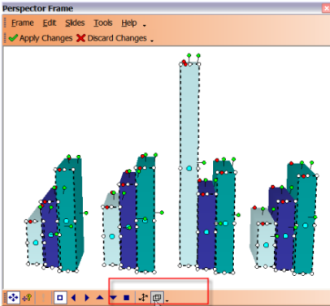Select the four-arrow move tool icon
330x306 pixels.
click(13, 298)
